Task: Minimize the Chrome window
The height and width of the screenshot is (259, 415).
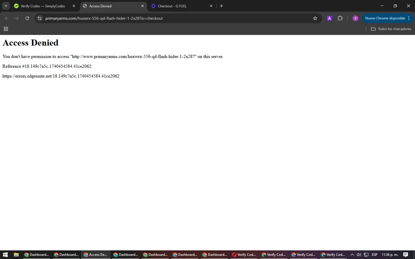Action: point(382,6)
